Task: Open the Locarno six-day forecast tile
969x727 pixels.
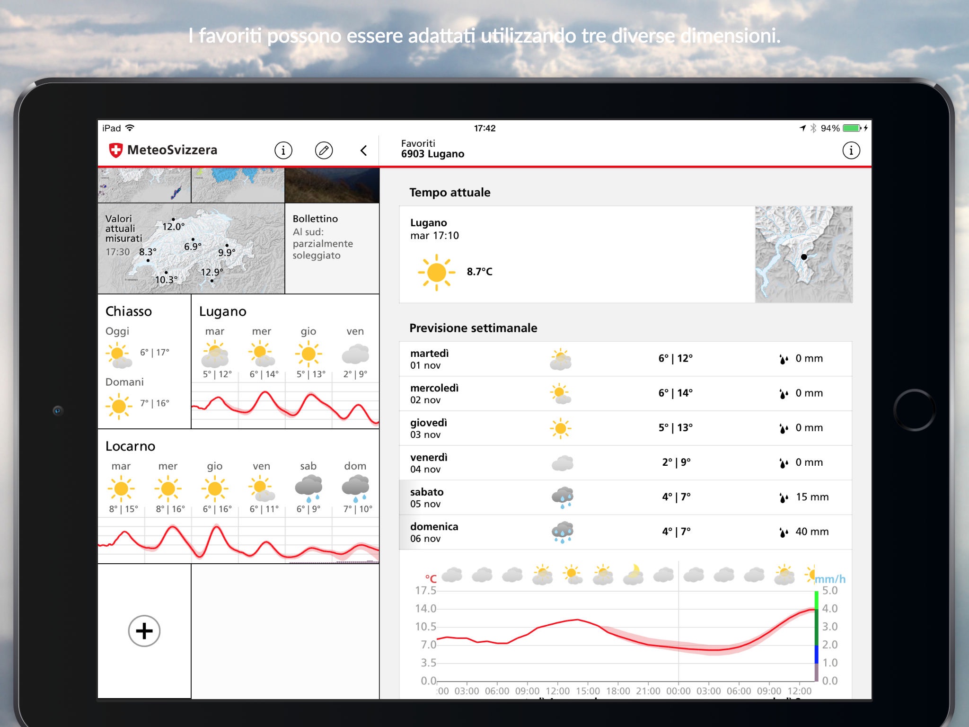Action: tap(238, 496)
